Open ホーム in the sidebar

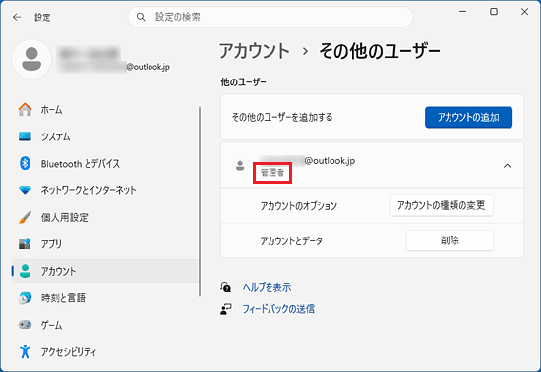point(105,110)
